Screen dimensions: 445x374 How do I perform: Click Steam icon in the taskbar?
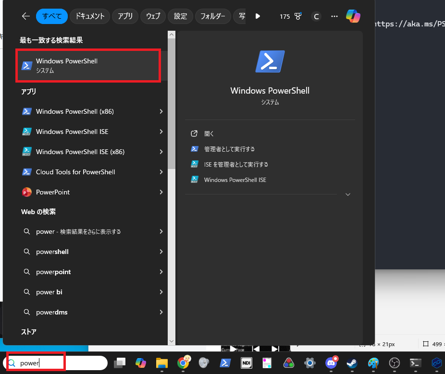point(352,363)
